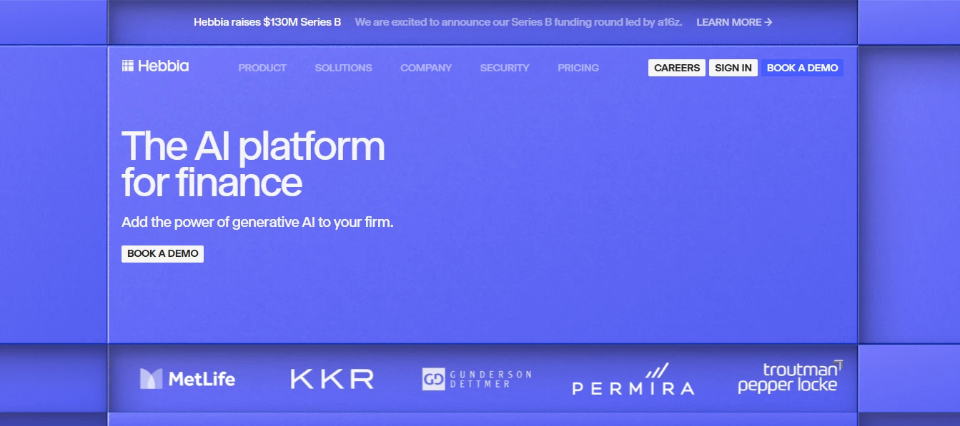Select the Gunderson Dettmer logo
The height and width of the screenshot is (426, 960).
click(x=477, y=379)
